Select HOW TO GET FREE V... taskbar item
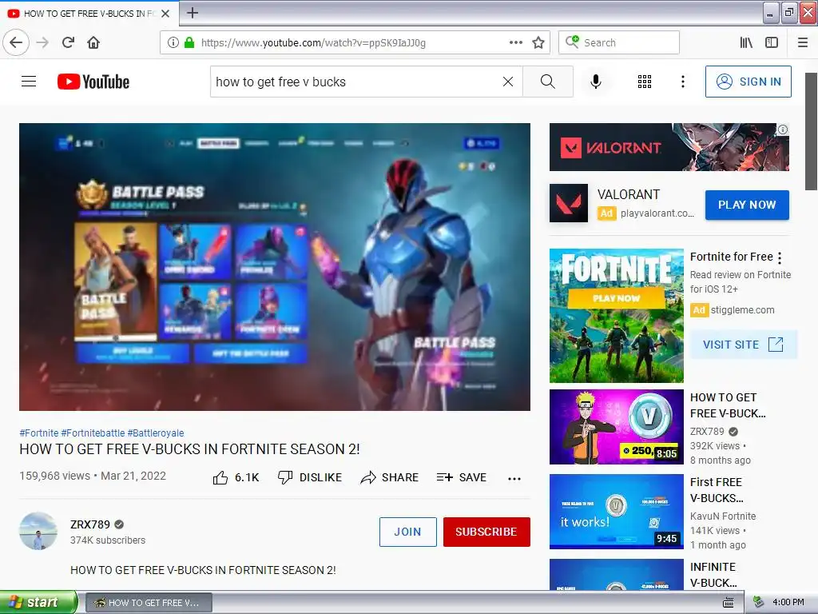This screenshot has height=614, width=818. pos(149,603)
